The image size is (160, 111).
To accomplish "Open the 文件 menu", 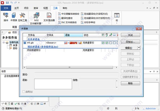I will pyautogui.click(x=6, y=8).
